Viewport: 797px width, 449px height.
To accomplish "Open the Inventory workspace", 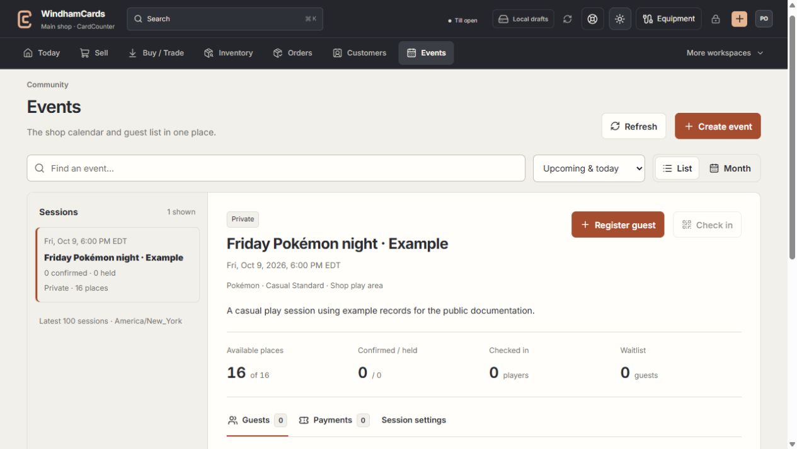I will (229, 53).
